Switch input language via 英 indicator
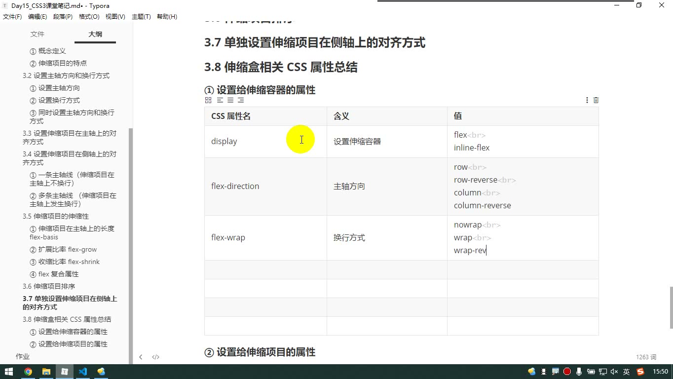 click(x=627, y=372)
